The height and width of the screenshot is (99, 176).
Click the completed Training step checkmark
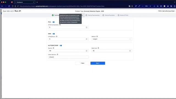pos(53,15)
